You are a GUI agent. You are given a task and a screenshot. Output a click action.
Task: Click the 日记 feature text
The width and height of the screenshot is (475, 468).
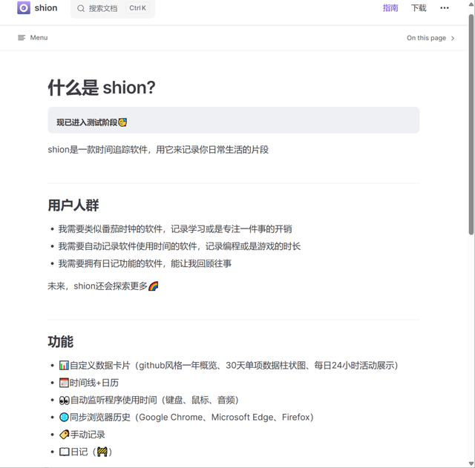[79, 452]
